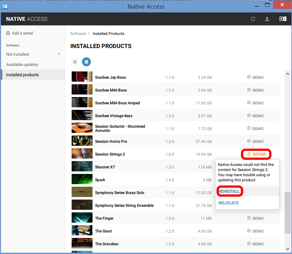Click Skanner XT thumbnail
The image size is (292, 254).
pyautogui.click(x=82, y=166)
